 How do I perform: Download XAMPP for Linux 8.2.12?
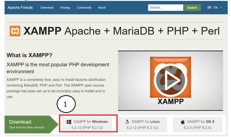tap(142, 125)
